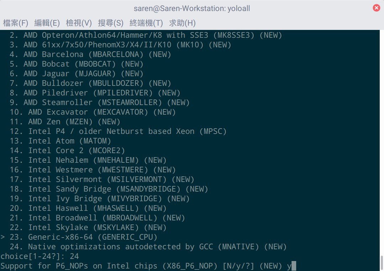This screenshot has height=271, width=384.
Task: Click the terminal cursor block after 'y'
Action: pos(294,266)
